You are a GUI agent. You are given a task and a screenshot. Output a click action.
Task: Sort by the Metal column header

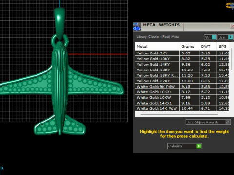[x=157, y=46]
